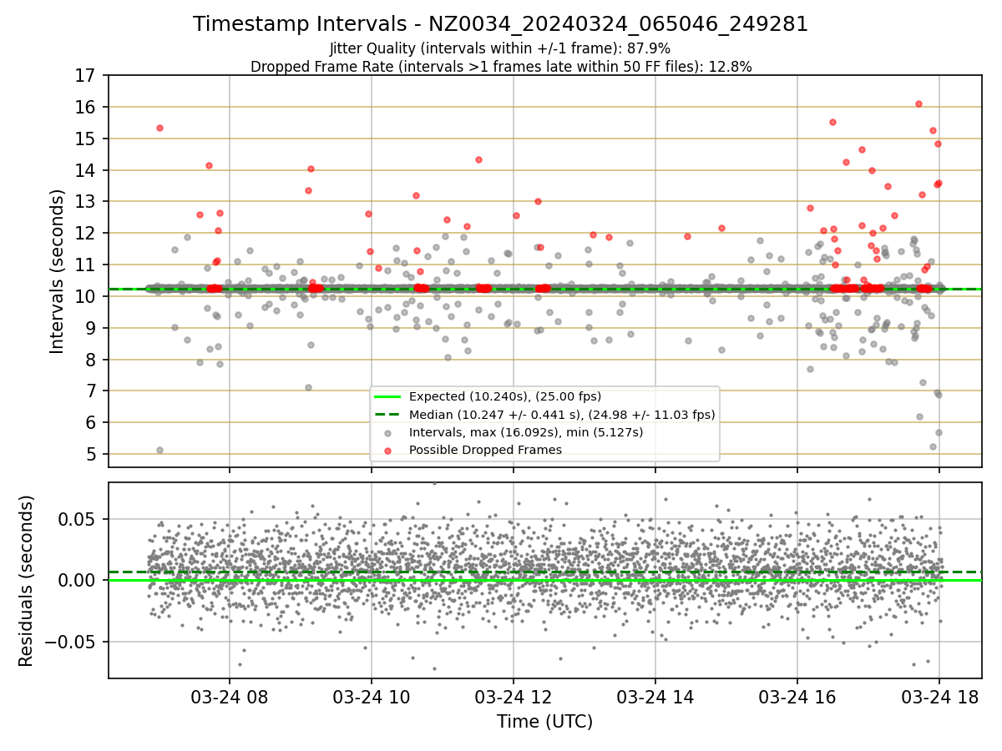Click the y-axis tick label '17'
This screenshot has height=751, width=1002.
click(x=86, y=75)
